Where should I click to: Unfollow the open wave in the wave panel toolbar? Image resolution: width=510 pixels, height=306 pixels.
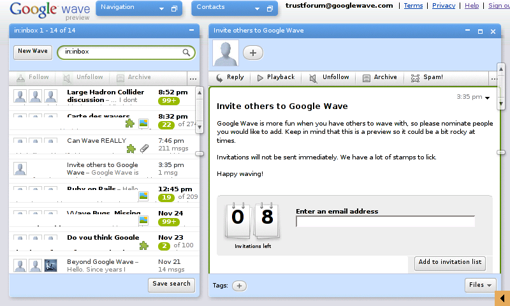click(329, 77)
